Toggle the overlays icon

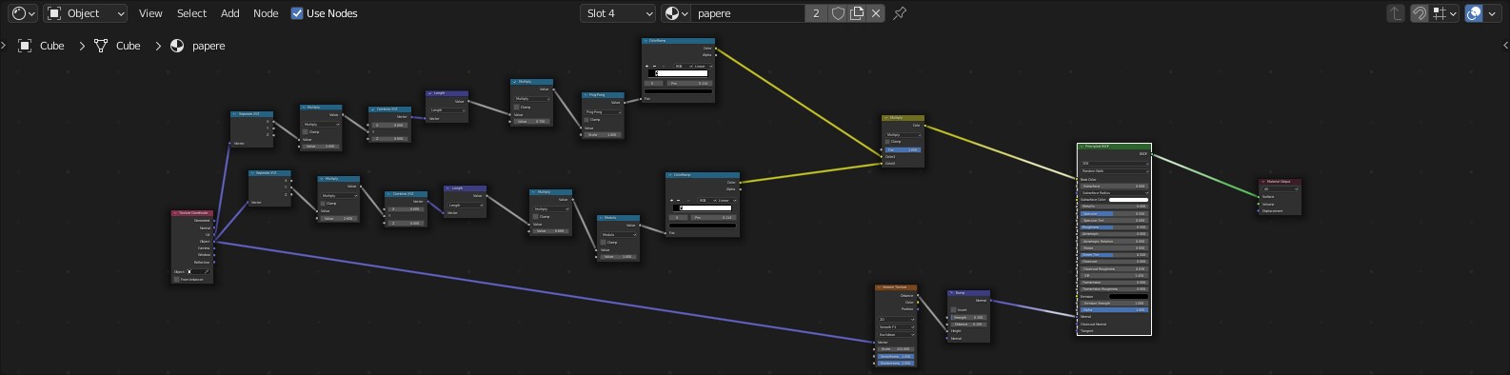[x=1474, y=13]
